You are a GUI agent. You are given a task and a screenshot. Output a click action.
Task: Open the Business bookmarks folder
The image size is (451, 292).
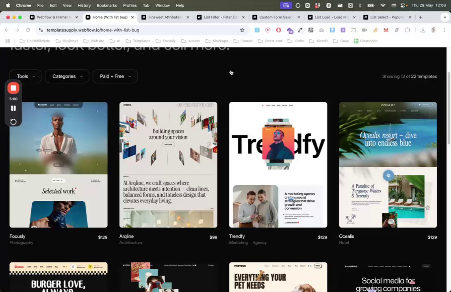coord(67,41)
